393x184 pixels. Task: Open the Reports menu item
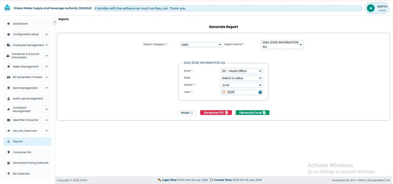pos(27,142)
